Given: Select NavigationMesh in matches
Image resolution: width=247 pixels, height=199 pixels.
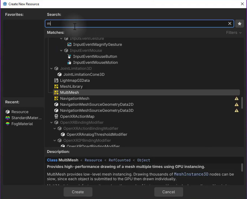Looking at the screenshot, I should tap(75, 98).
